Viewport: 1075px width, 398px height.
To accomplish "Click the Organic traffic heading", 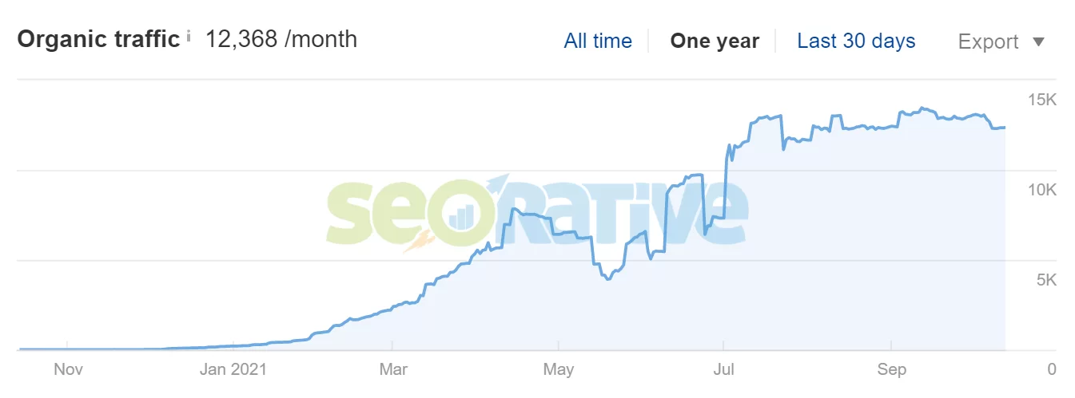I will [98, 40].
